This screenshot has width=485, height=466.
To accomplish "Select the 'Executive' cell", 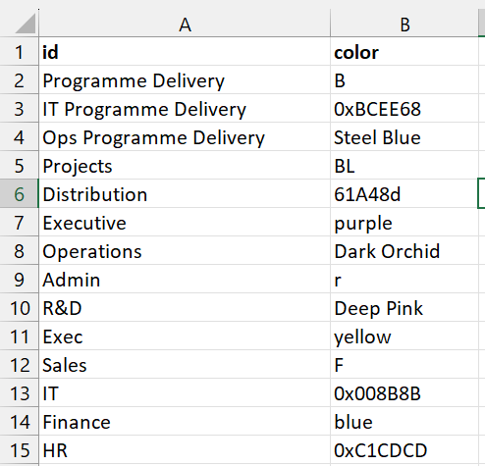I will [185, 222].
